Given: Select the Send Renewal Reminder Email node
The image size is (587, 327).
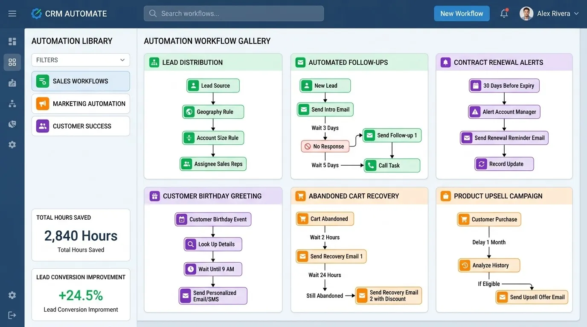Looking at the screenshot, I should pos(504,138).
